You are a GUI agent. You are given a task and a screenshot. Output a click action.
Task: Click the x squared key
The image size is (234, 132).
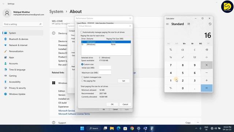pos(183,57)
